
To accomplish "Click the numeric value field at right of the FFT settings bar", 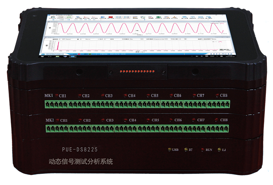I will point(207,39).
